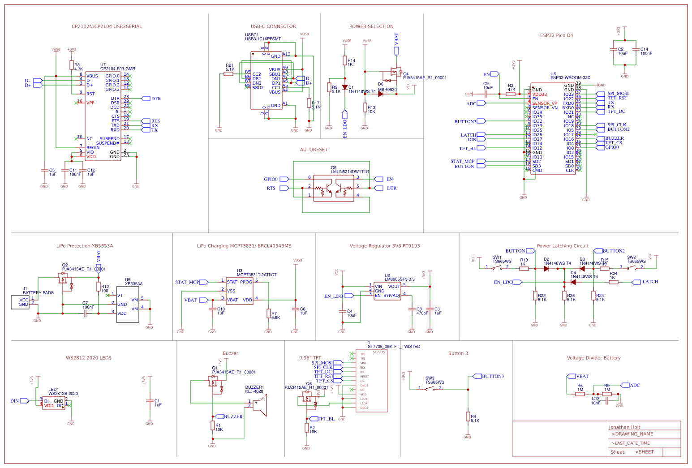Viewport: 692px width, 468px height.
Task: Click the CP2104-F03-GMR chip symbol U7
Action: (x=103, y=116)
